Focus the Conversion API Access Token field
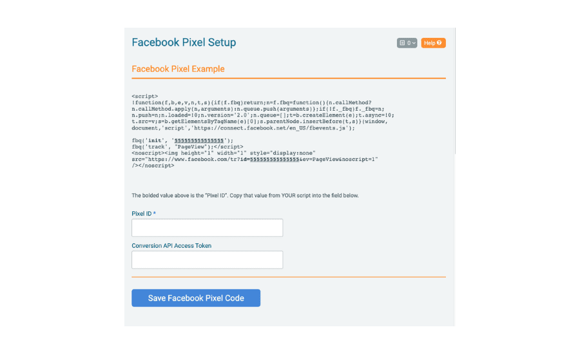Screen dimensions: 580x354 [x=207, y=260]
